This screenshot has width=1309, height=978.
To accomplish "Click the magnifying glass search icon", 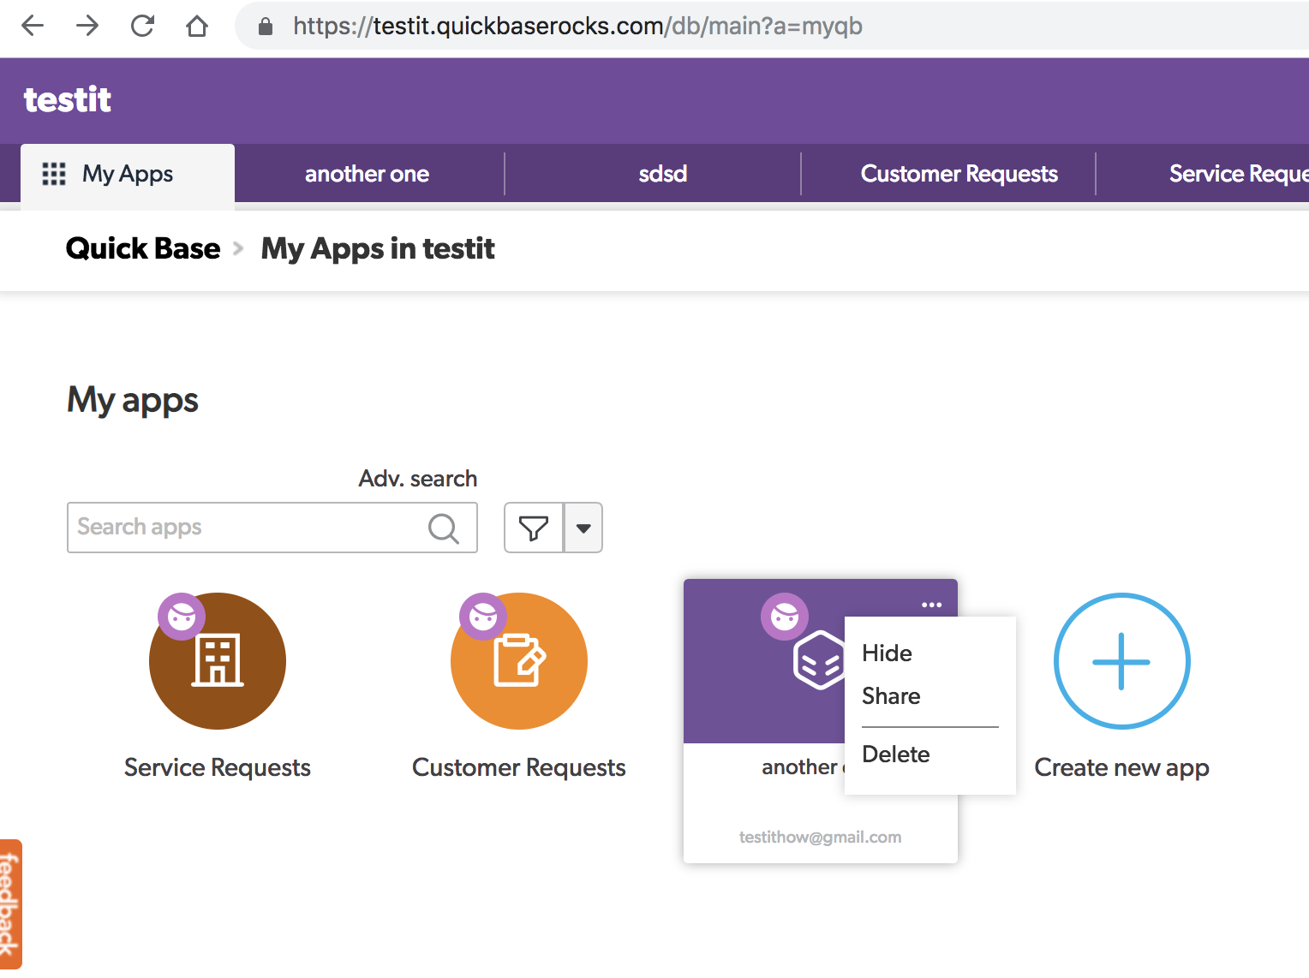I will click(444, 528).
